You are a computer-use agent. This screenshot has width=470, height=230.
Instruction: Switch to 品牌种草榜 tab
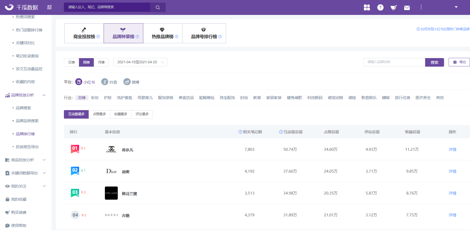123,33
